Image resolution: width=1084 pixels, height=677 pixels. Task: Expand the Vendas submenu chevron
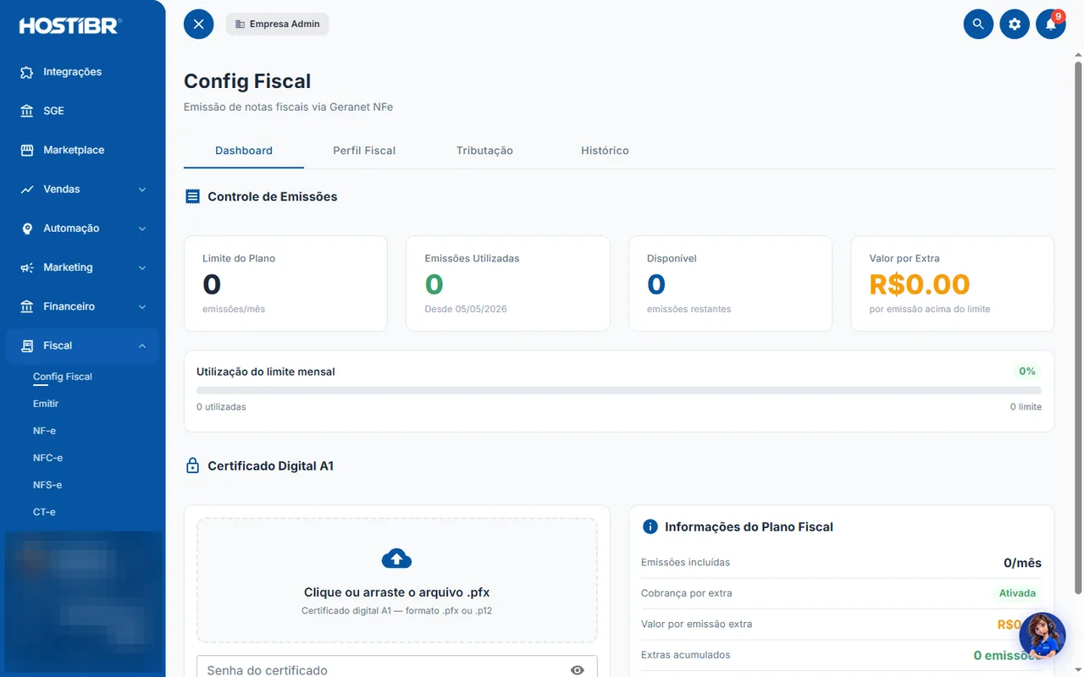142,190
